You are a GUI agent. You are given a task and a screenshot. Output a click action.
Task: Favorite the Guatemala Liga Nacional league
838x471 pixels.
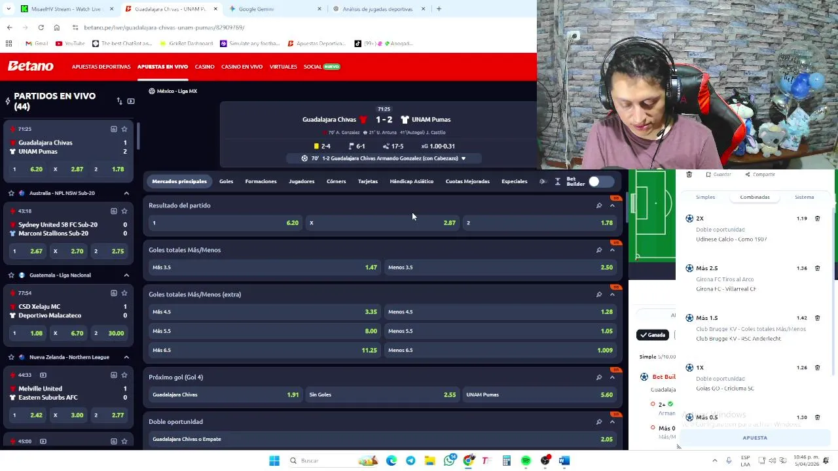(x=11, y=275)
